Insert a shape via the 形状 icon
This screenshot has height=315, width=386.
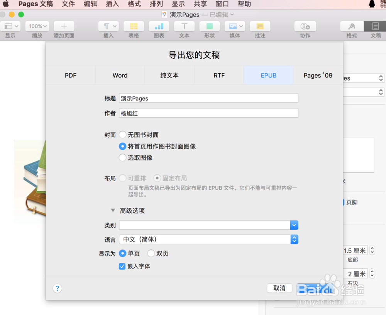coord(209,26)
